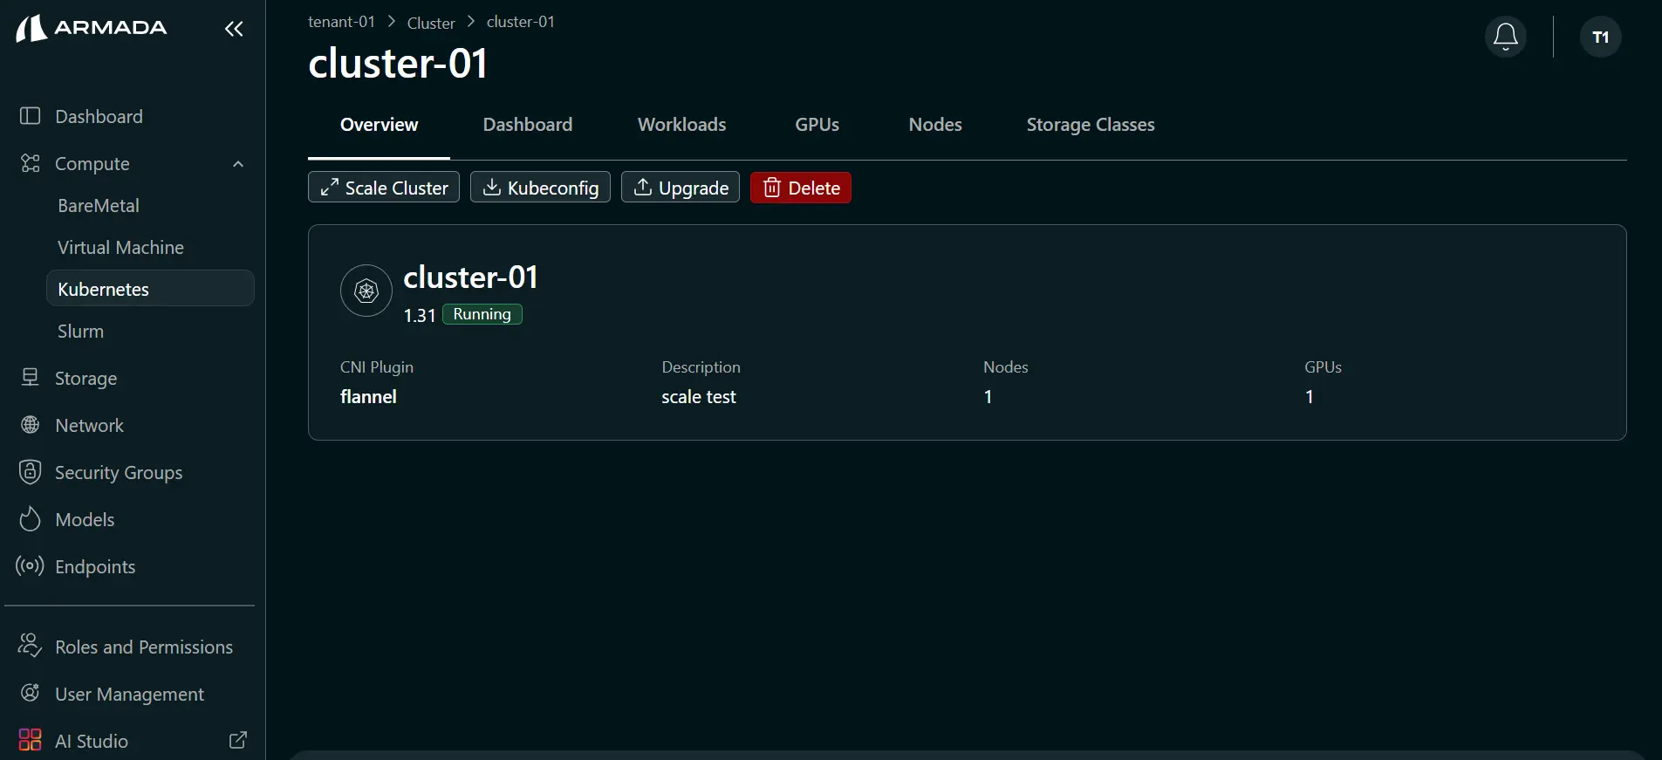Open the notifications bell

[x=1506, y=37]
